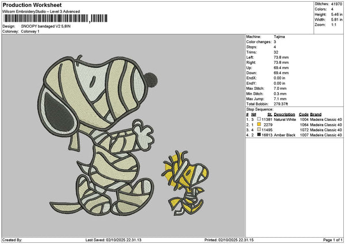Image resolution: width=345 pixels, height=244 pixels.
Task: Click the 'Stop Sequence:' heading
Action: pyautogui.click(x=260, y=109)
